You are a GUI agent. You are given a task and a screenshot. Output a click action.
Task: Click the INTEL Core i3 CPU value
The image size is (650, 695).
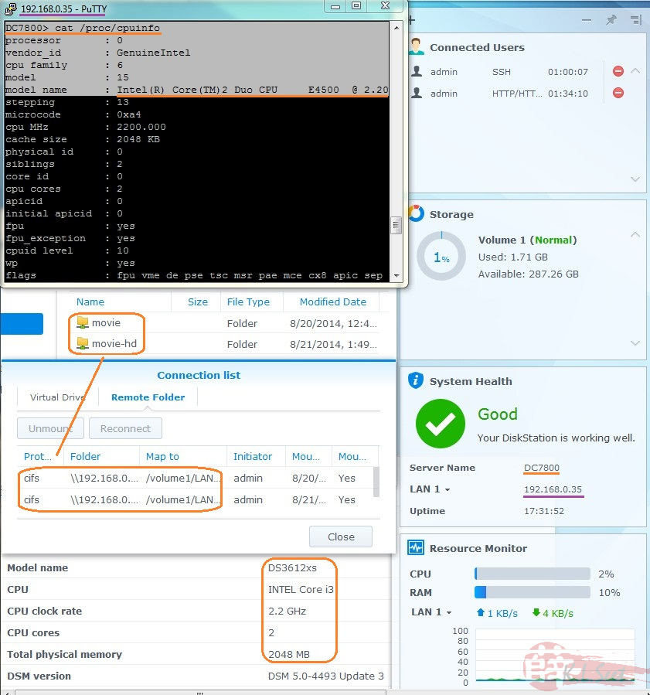[x=301, y=590]
